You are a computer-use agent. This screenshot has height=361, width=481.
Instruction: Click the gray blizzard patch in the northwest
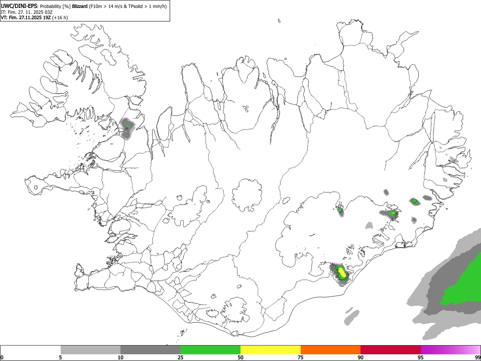tap(127, 128)
